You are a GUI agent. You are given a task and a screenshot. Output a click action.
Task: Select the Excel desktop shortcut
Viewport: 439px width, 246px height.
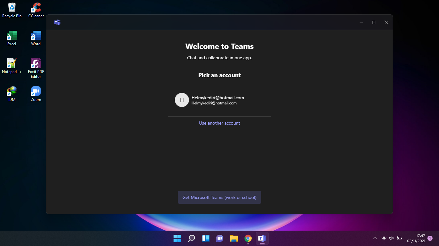pyautogui.click(x=12, y=38)
